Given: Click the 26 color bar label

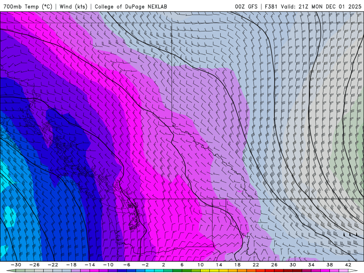Looking at the screenshot, I should [x=274, y=265].
